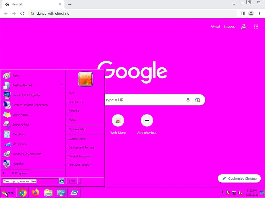This screenshot has height=198, width=265.
Task: Click Chrome's reload page button
Action: click(22, 13)
